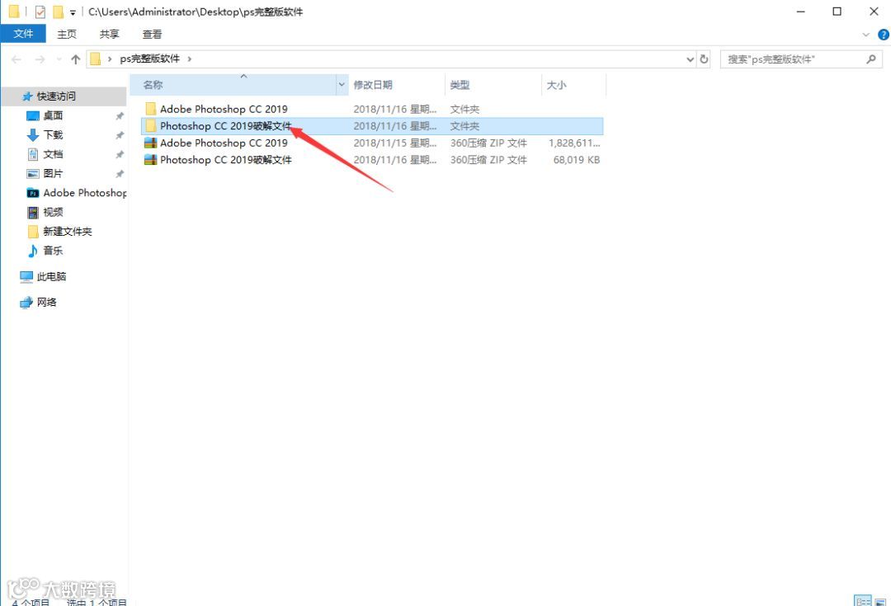
Task: Open the recent locations dropdown arrow
Action: (x=59, y=59)
